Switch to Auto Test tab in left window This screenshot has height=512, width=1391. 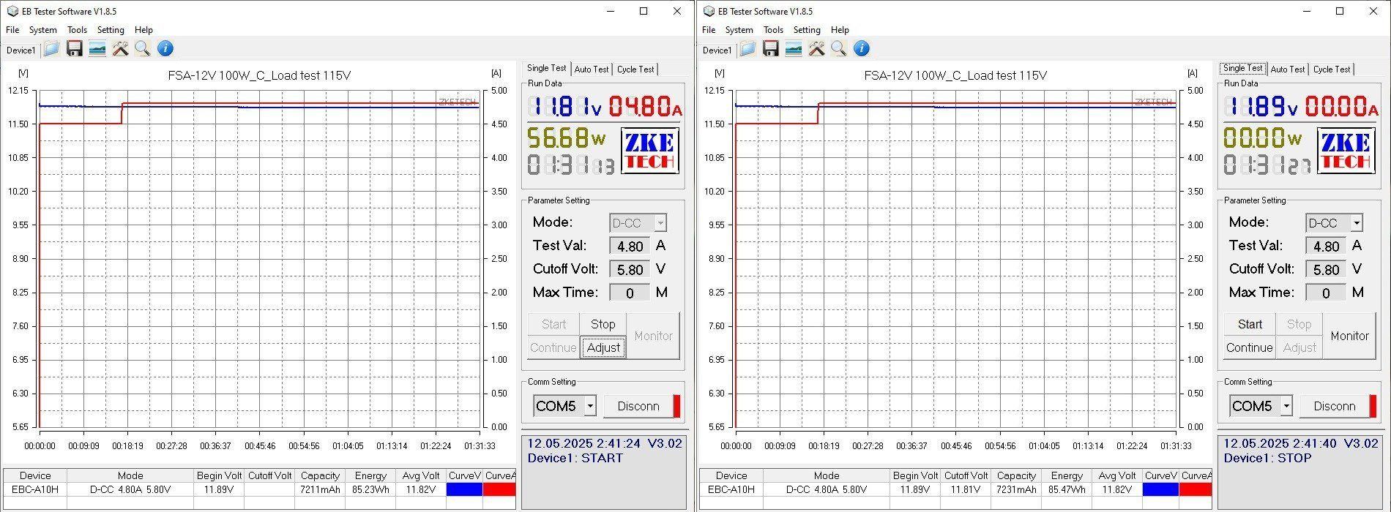tap(592, 69)
